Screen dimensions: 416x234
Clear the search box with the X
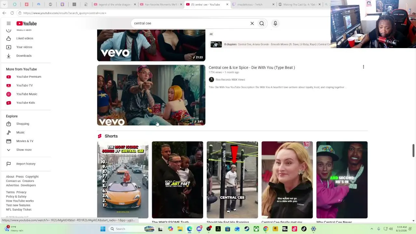(252, 23)
